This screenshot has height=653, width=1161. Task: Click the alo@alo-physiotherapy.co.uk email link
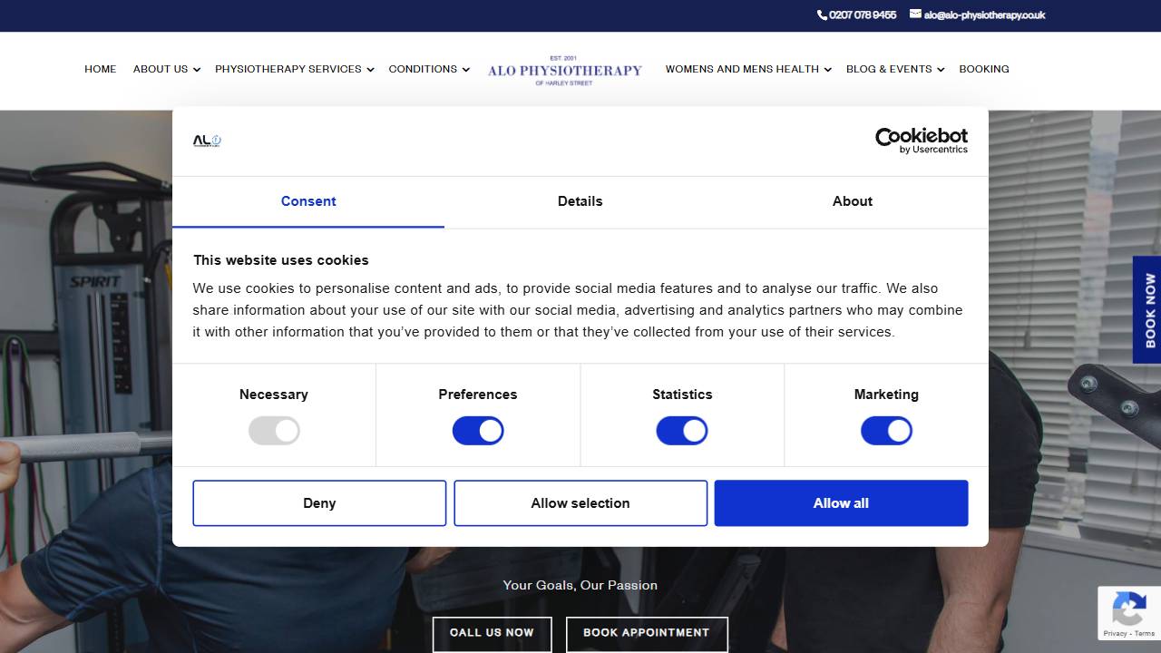pos(984,15)
